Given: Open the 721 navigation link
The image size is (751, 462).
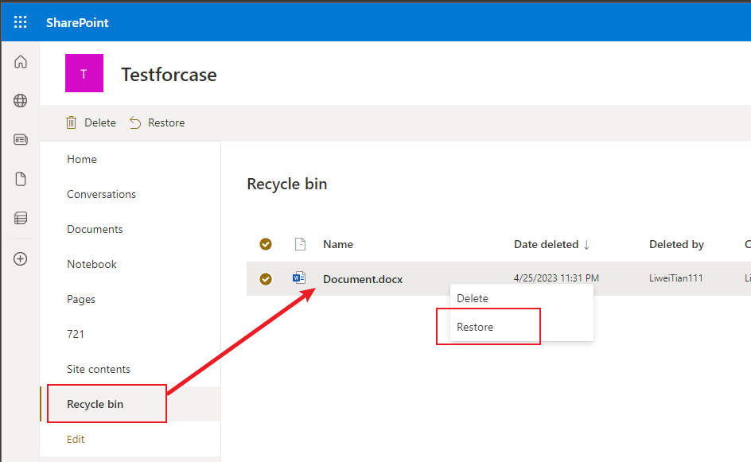Looking at the screenshot, I should coord(76,334).
